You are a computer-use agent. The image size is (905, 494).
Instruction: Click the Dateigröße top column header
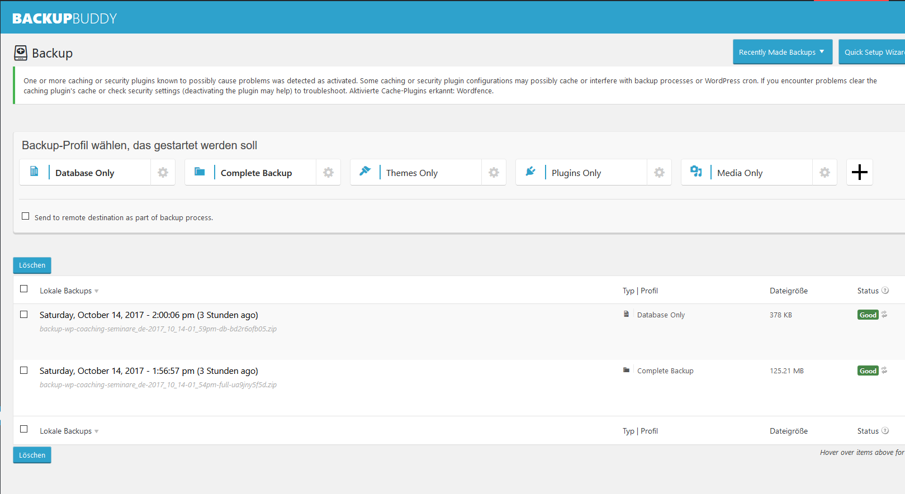point(788,291)
